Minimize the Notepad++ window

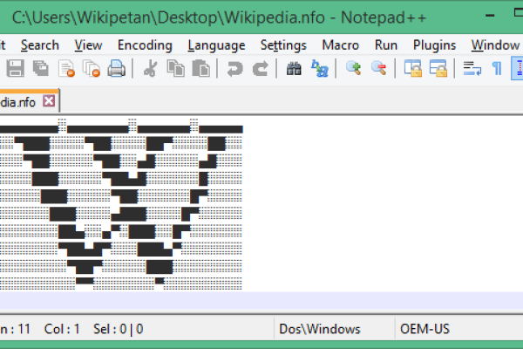point(490,16)
